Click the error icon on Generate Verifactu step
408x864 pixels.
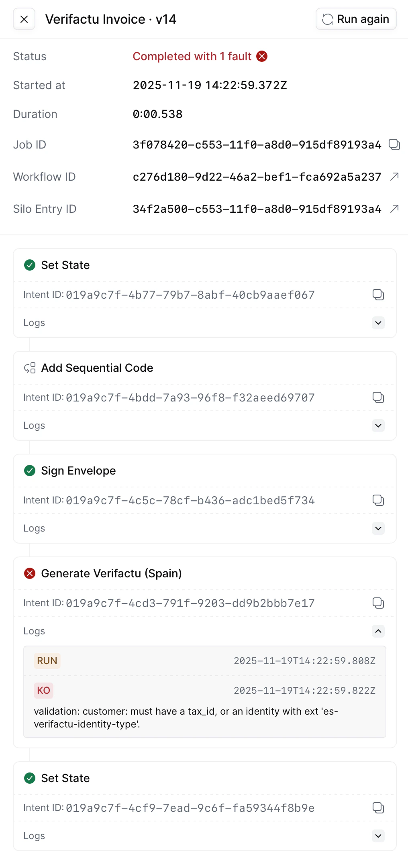(30, 573)
